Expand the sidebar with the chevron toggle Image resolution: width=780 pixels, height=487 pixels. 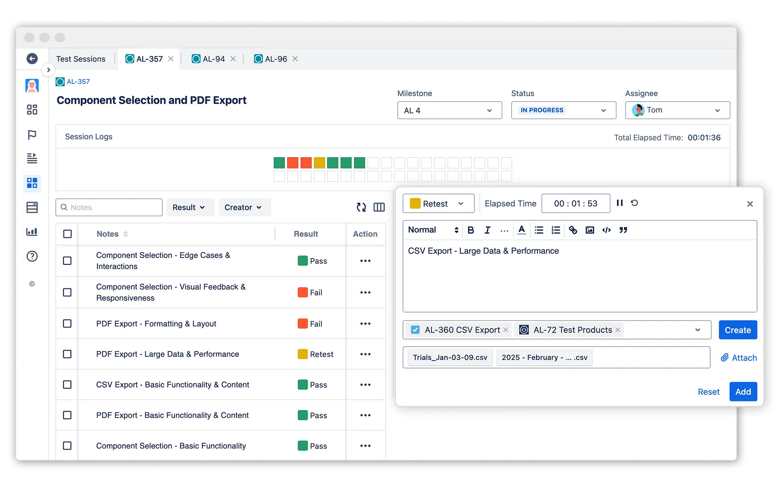tap(48, 70)
